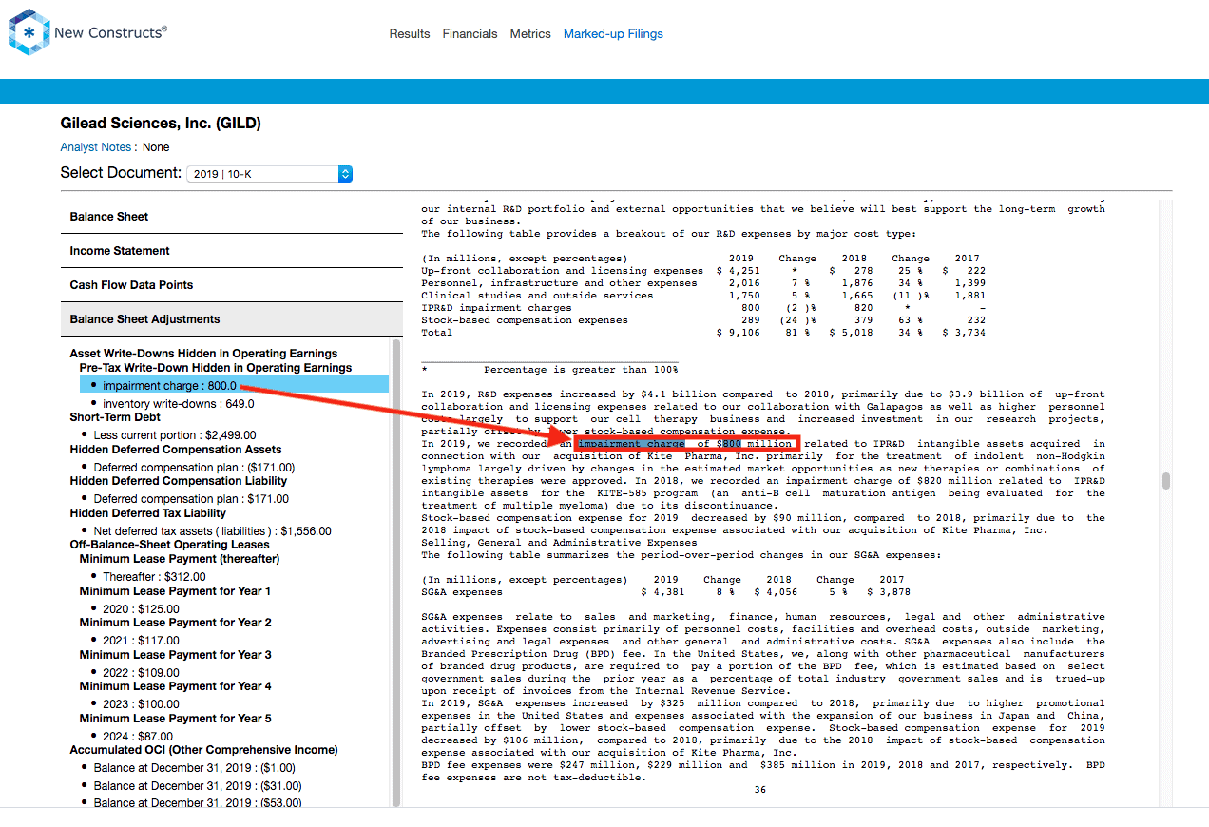The image size is (1209, 827).
Task: Select the 2022 : $109.00 lease payment
Action: [x=141, y=673]
